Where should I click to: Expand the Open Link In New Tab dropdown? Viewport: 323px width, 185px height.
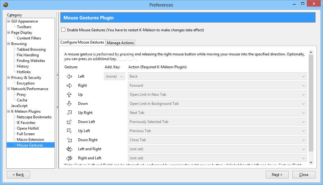click(x=217, y=95)
